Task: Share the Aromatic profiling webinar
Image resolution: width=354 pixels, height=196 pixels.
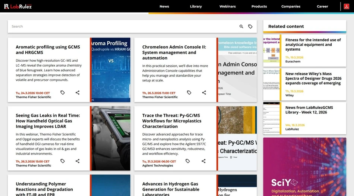Action: coord(78,93)
